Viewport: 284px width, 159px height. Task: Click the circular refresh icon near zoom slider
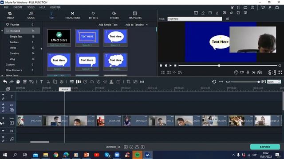(214, 82)
